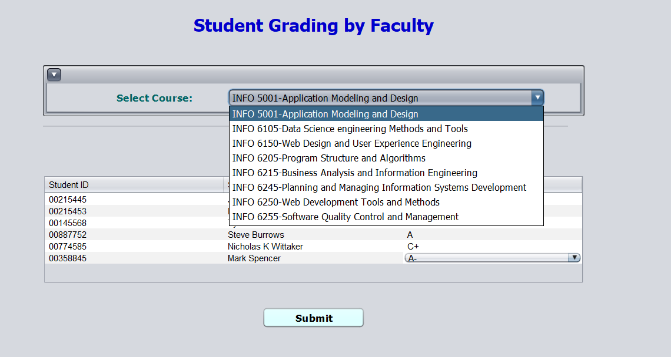Select student row 00215453
The width and height of the screenshot is (671, 357).
137,211
